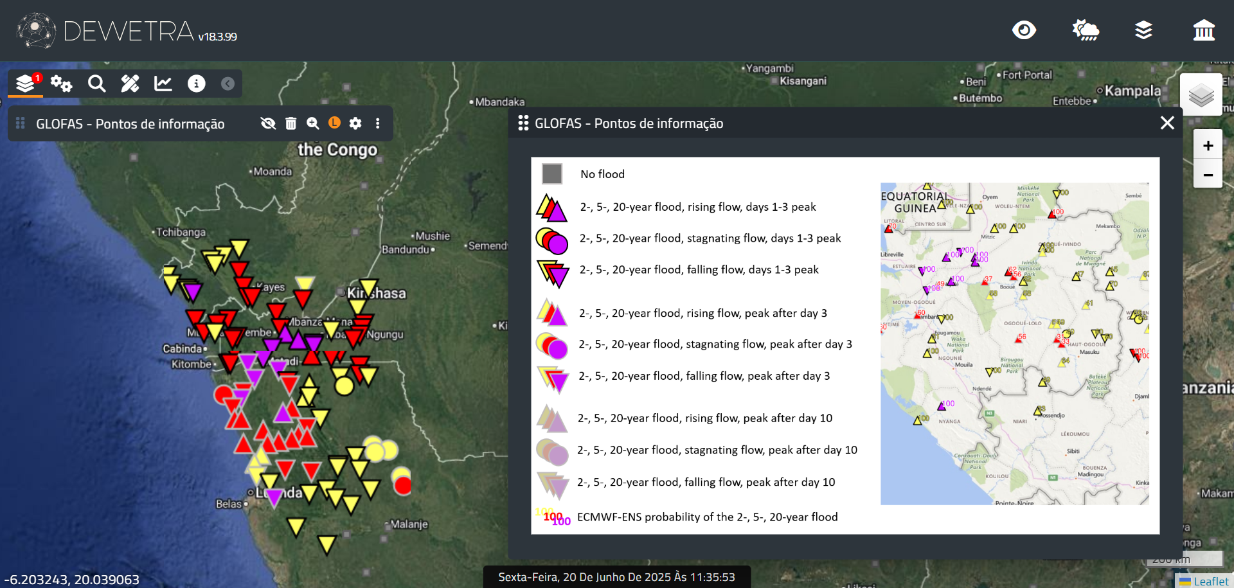The height and width of the screenshot is (588, 1234).
Task: Click the Kisangani label on map
Action: click(x=803, y=81)
